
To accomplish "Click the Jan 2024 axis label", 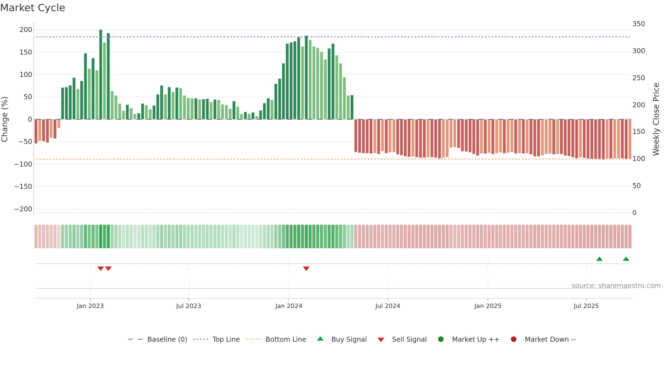I will click(289, 306).
